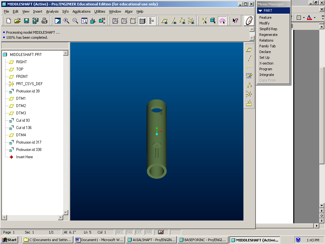The width and height of the screenshot is (325, 244).
Task: Click the Pro/ENGINEER logo icon in toolbar
Action: pyautogui.click(x=249, y=21)
